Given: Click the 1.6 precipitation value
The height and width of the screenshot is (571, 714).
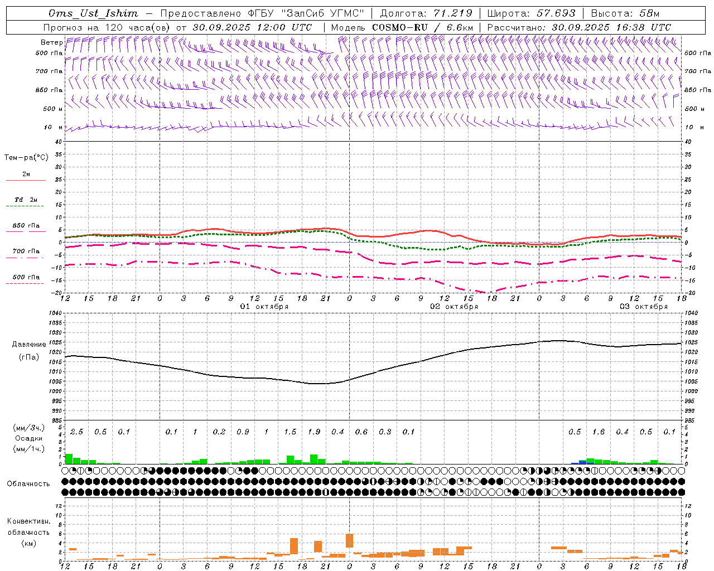Looking at the screenshot, I should pos(599,432).
